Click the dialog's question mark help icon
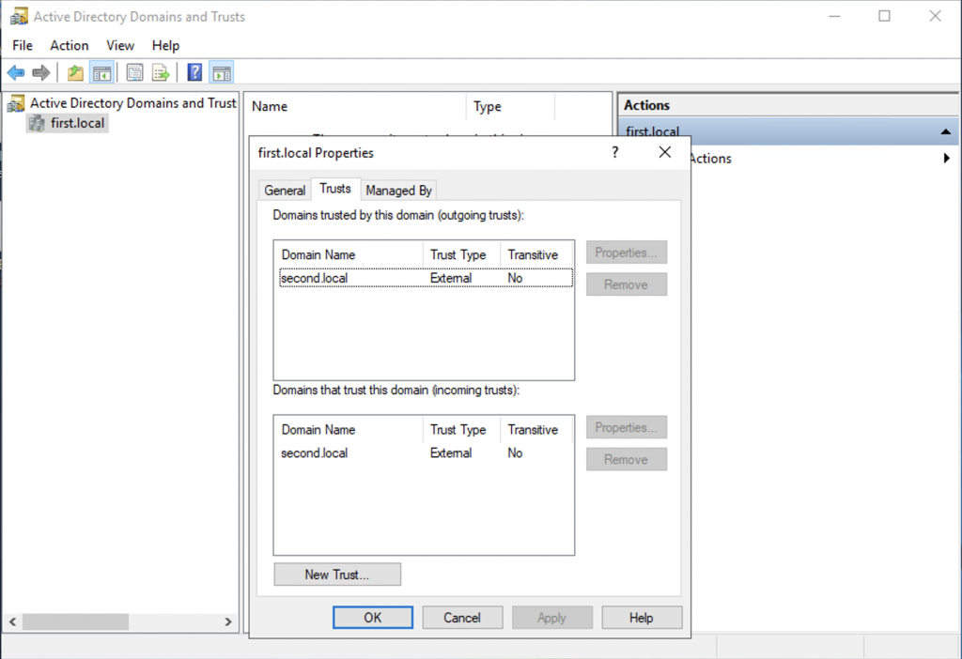Screen dimensions: 962x659 (614, 152)
